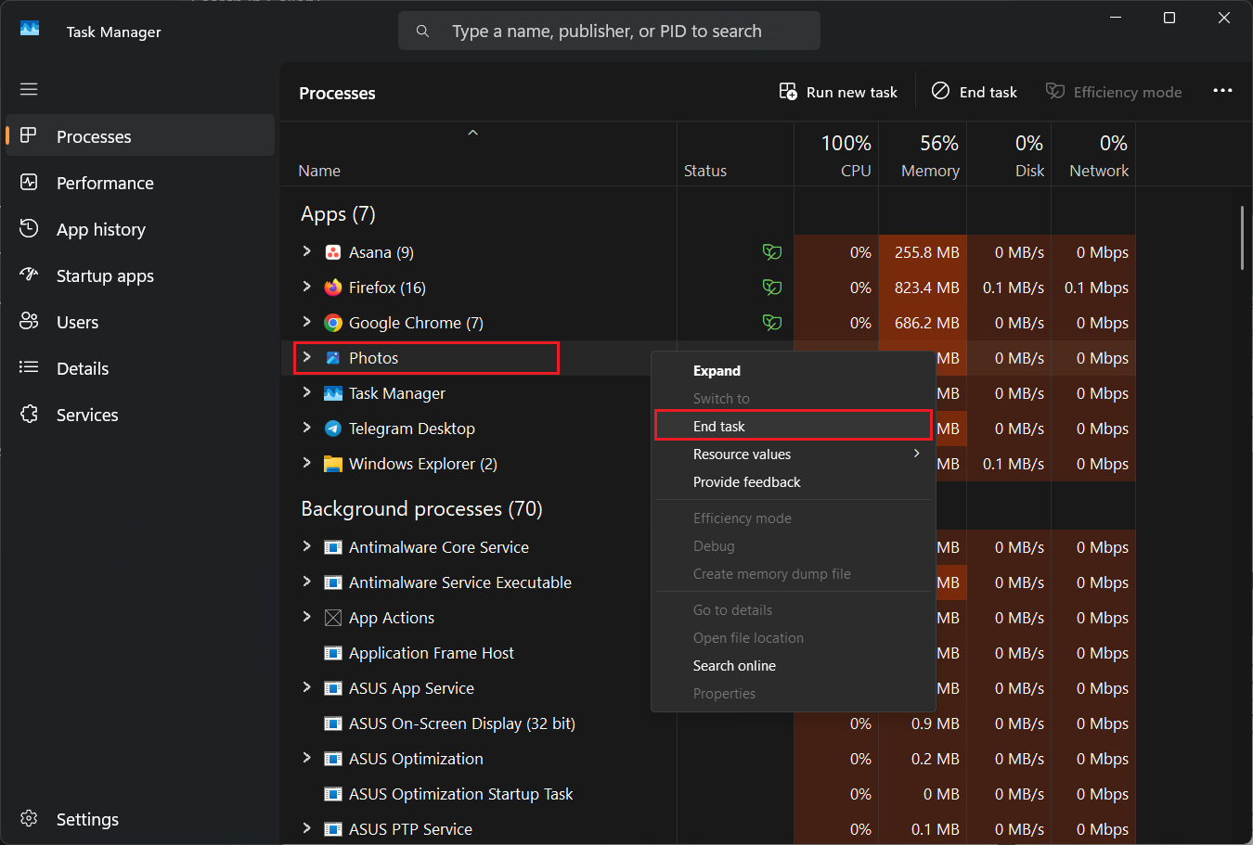
Task: Click the hamburger navigation menu icon
Action: pyautogui.click(x=29, y=89)
